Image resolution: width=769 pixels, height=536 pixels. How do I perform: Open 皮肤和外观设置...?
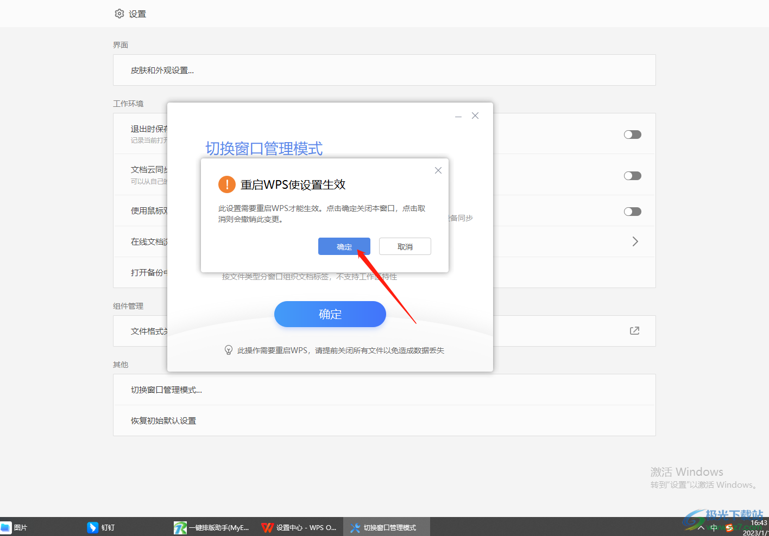(x=384, y=70)
